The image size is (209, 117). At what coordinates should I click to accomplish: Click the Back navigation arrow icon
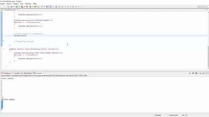click(x=76, y=6)
